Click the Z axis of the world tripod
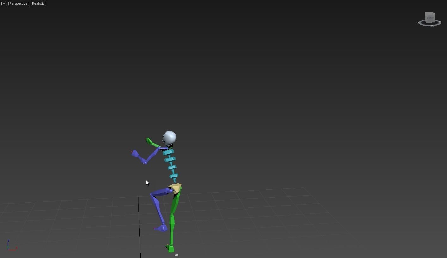447x258 pixels. [9, 242]
